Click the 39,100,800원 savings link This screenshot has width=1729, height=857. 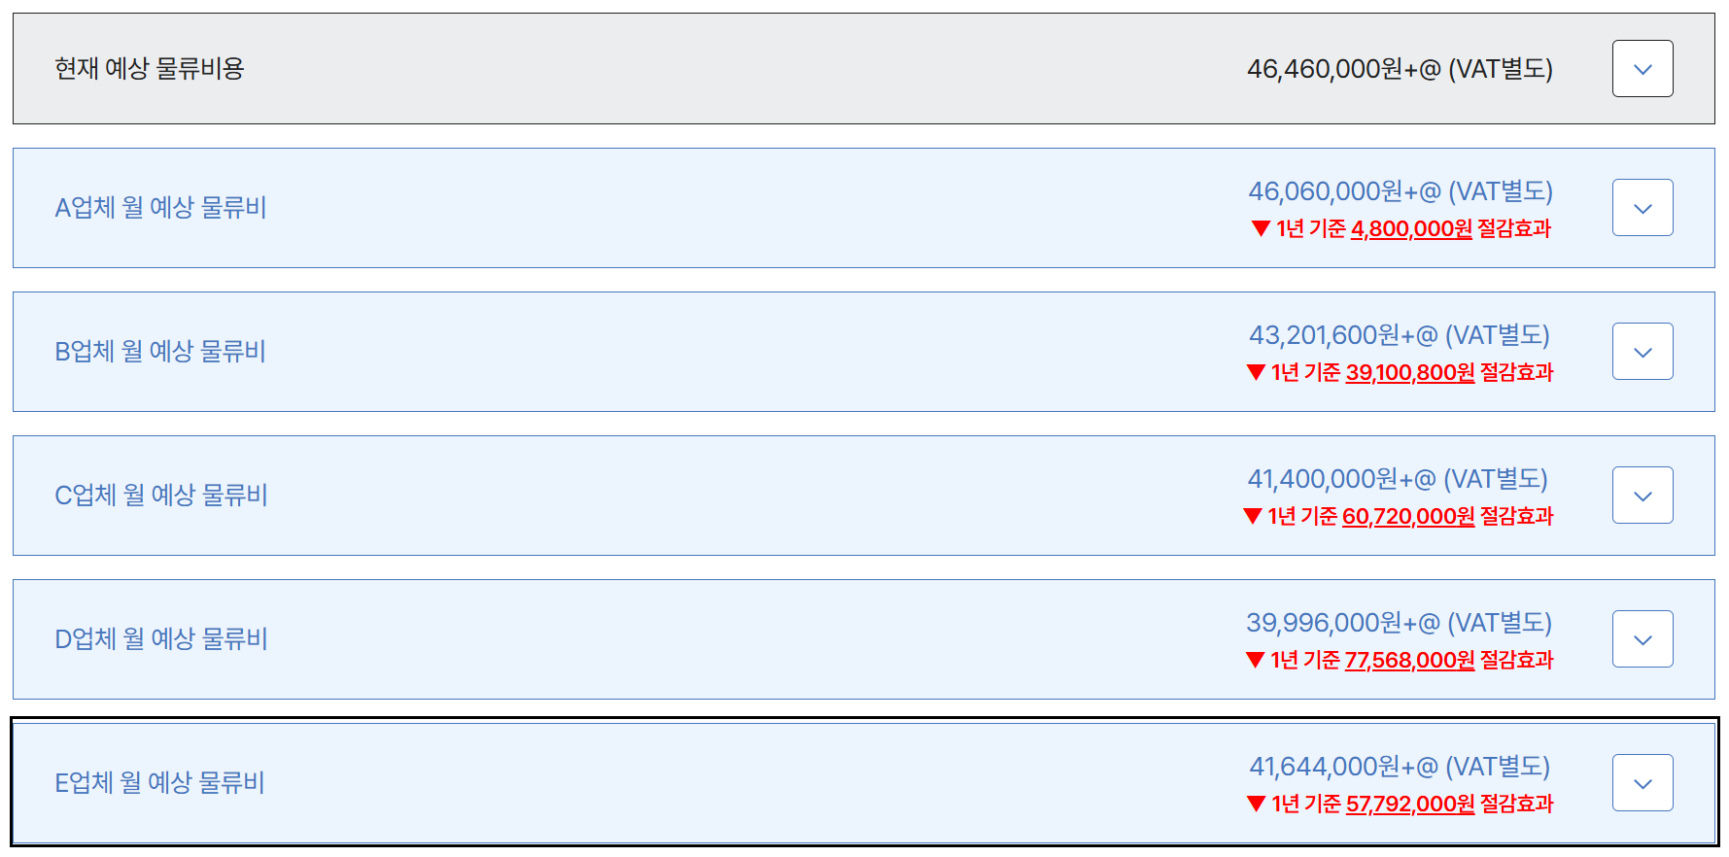pyautogui.click(x=1409, y=373)
